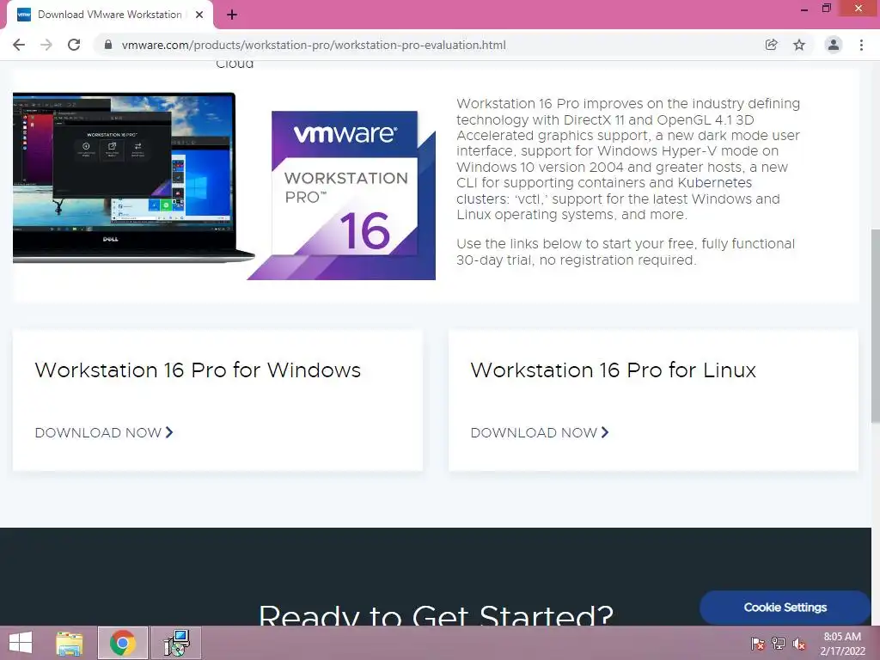The height and width of the screenshot is (660, 880).
Task: Select the Download VMware Workstation tab
Action: [109, 15]
